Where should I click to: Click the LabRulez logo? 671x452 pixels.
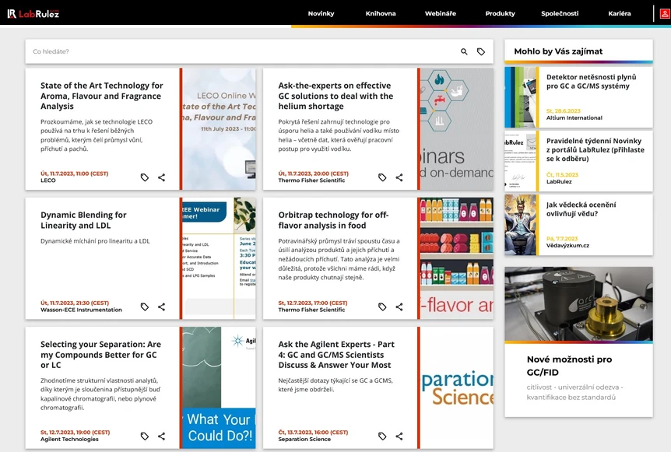pyautogui.click(x=33, y=14)
